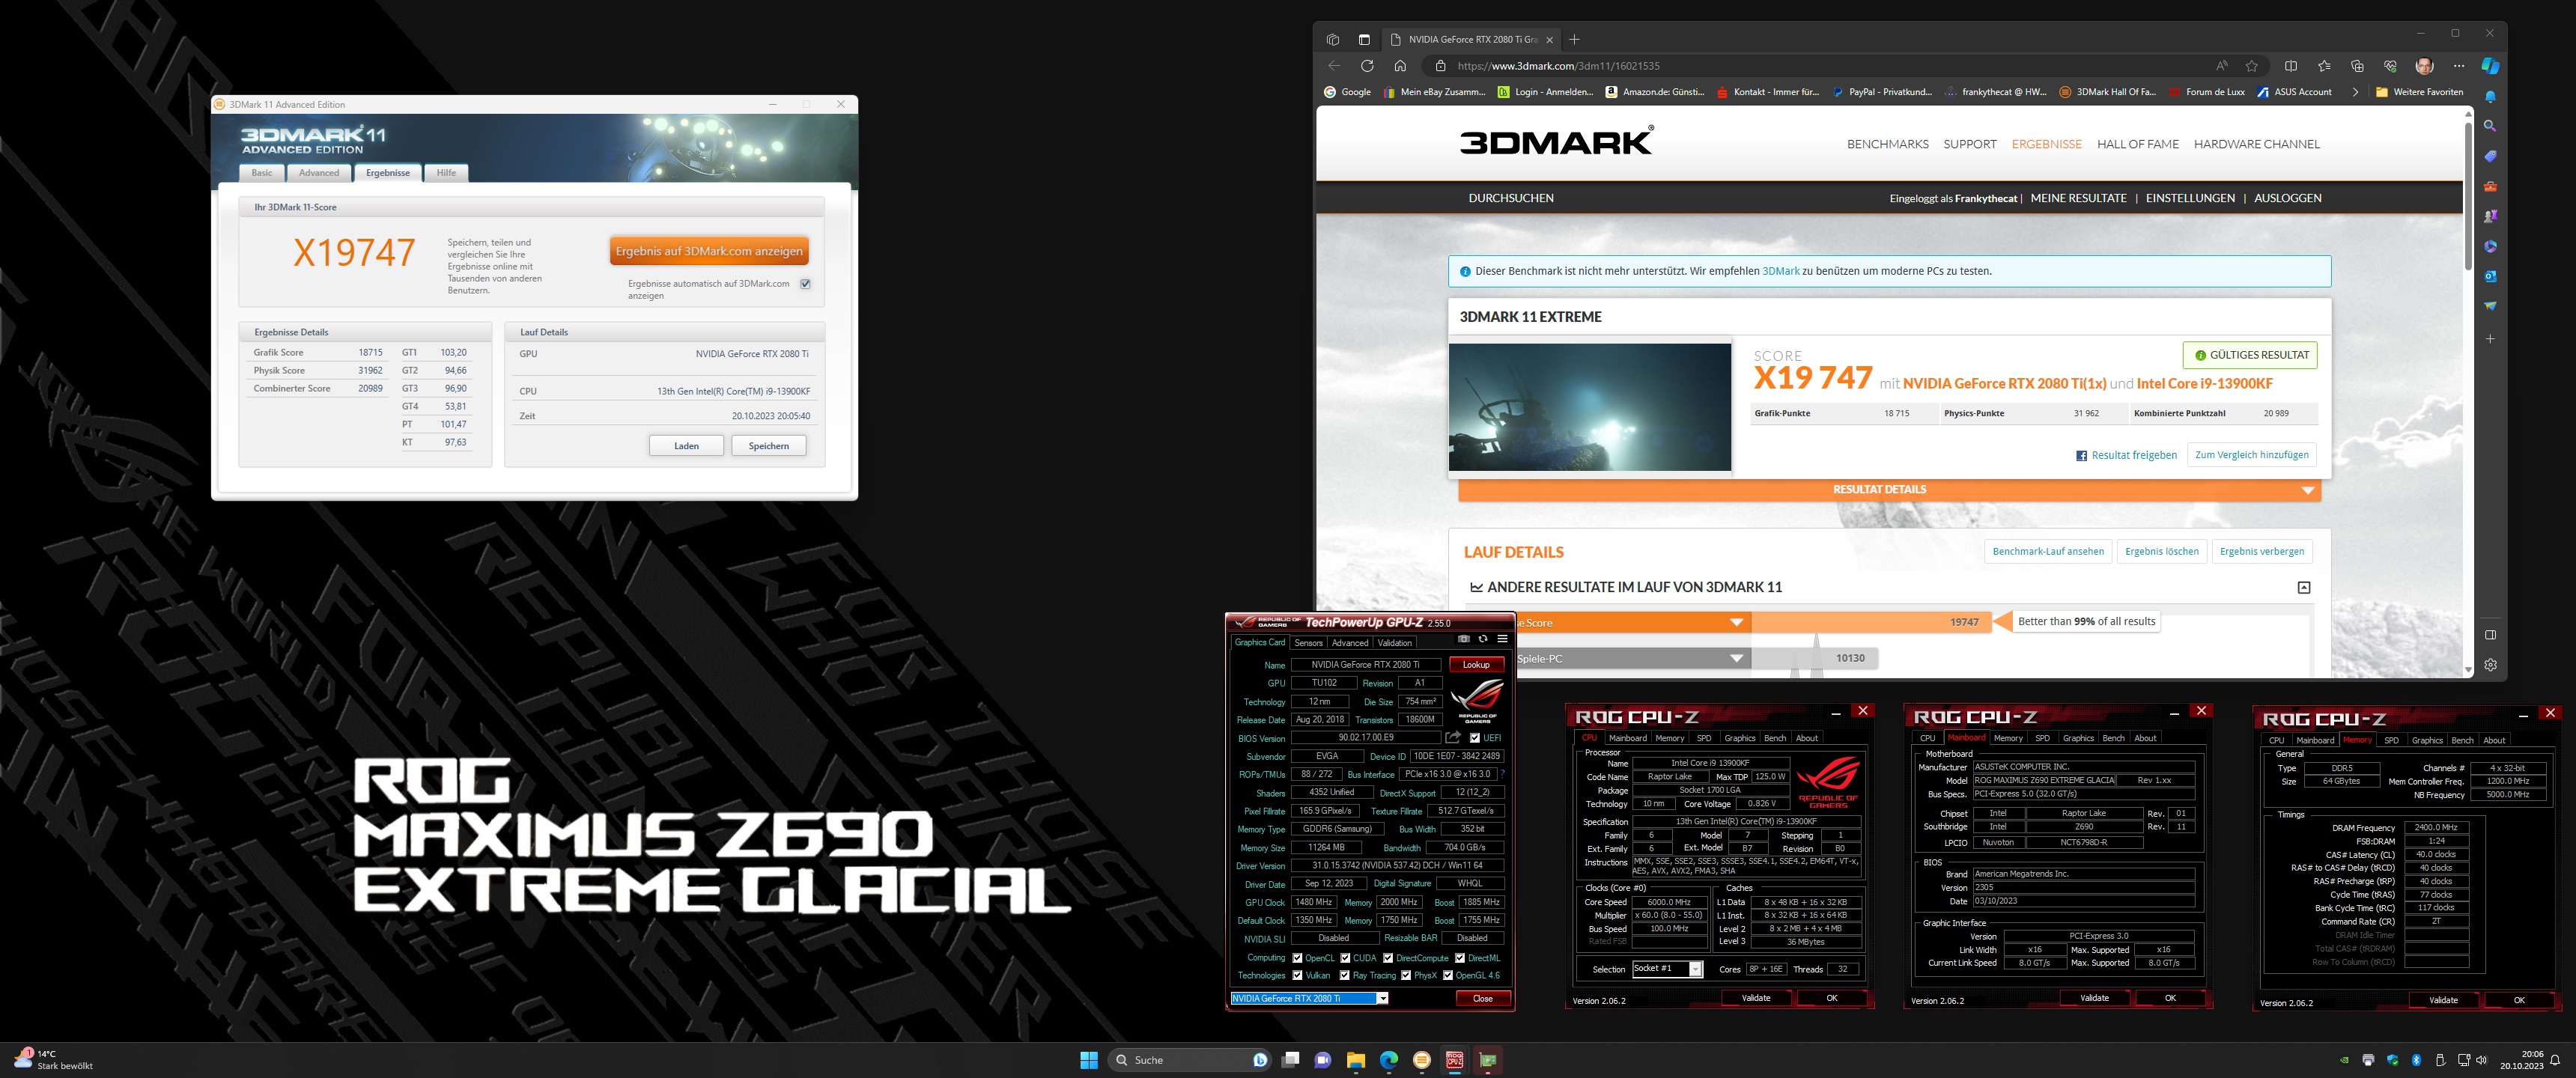Screen dimensions: 2576x1078
Task: Open Edge vertical tabs icon
Action: point(1364,40)
